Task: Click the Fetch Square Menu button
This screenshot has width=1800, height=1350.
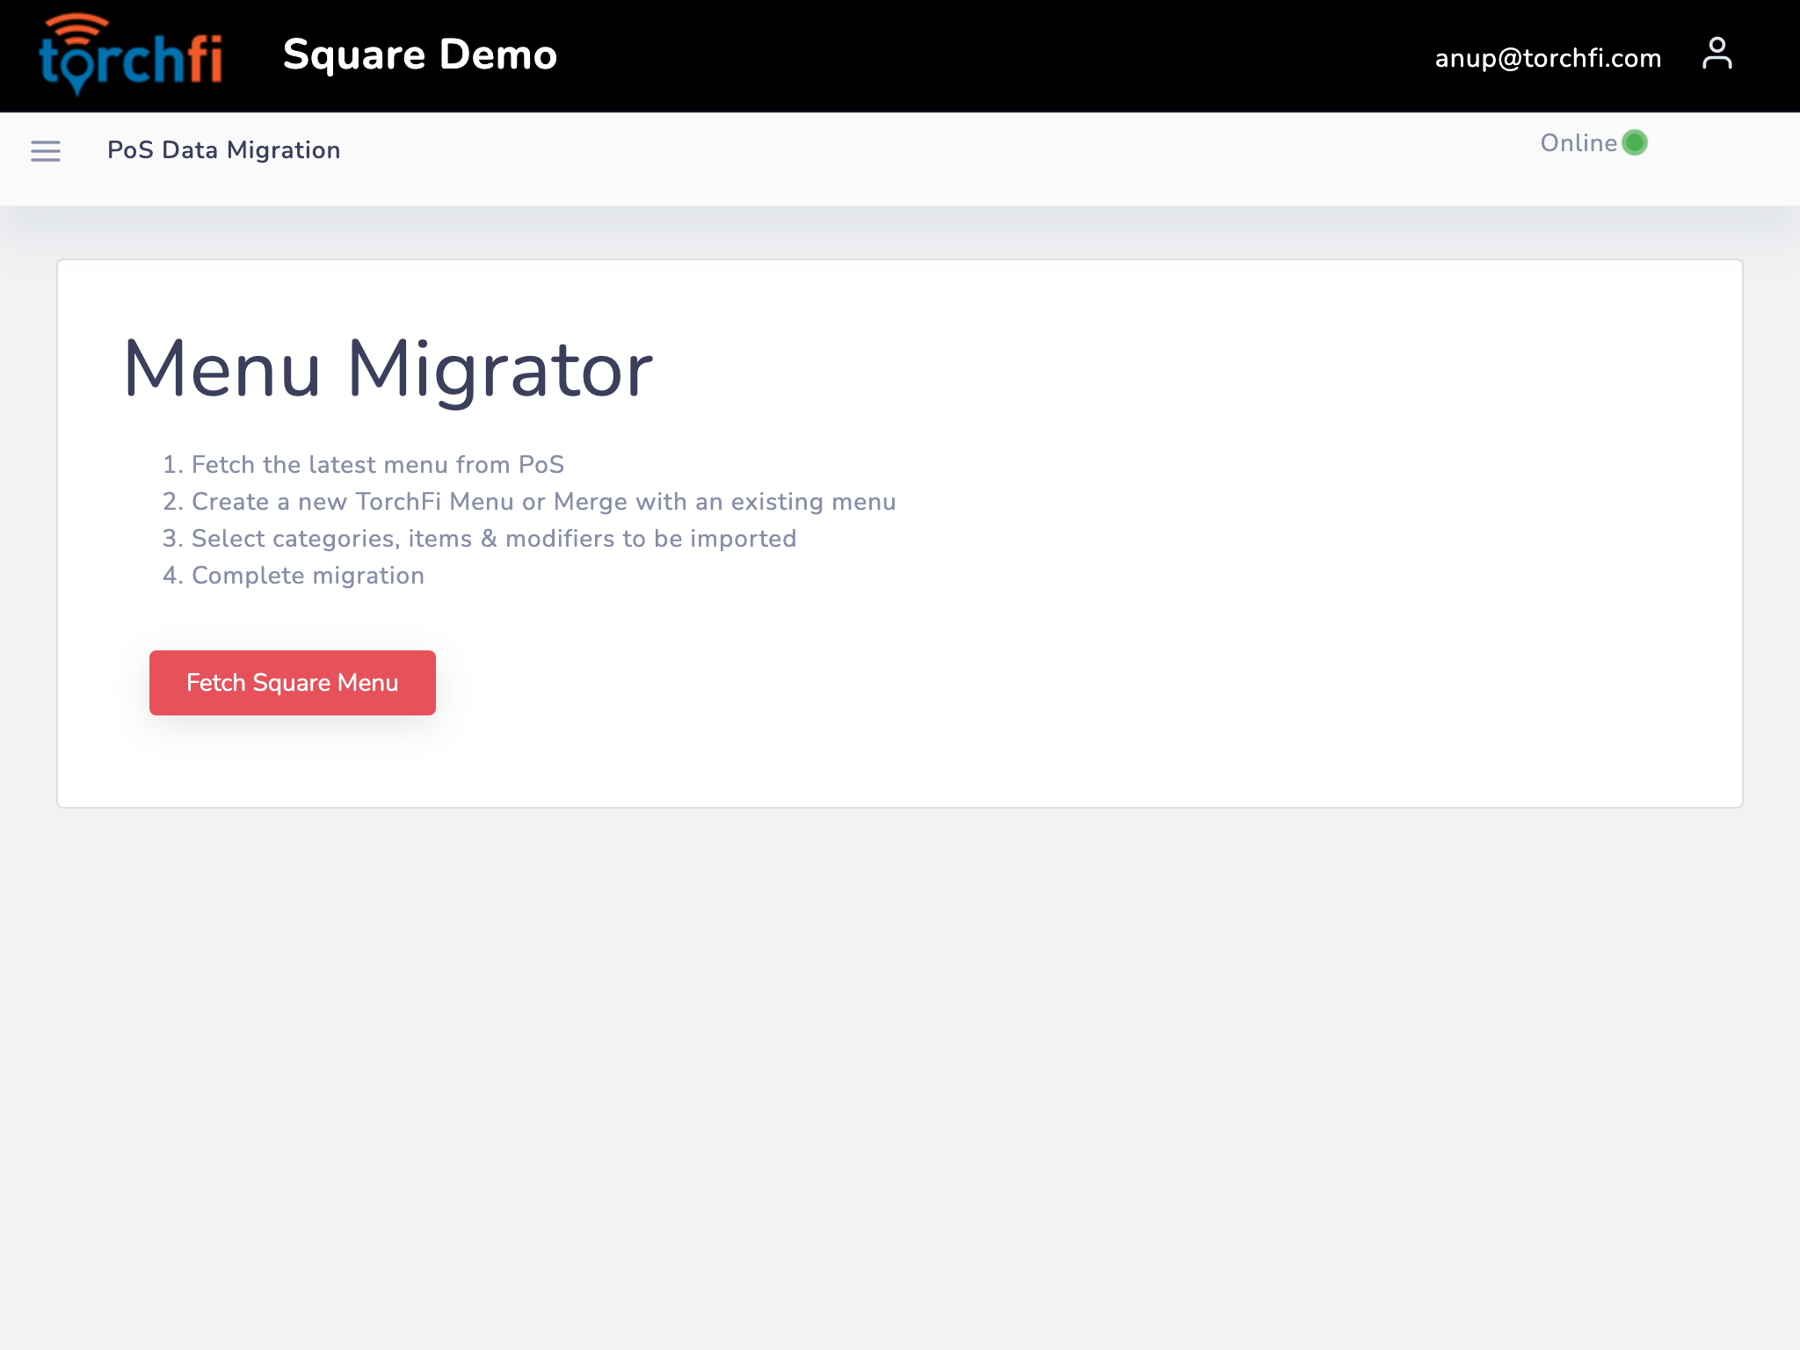Action: (x=293, y=683)
